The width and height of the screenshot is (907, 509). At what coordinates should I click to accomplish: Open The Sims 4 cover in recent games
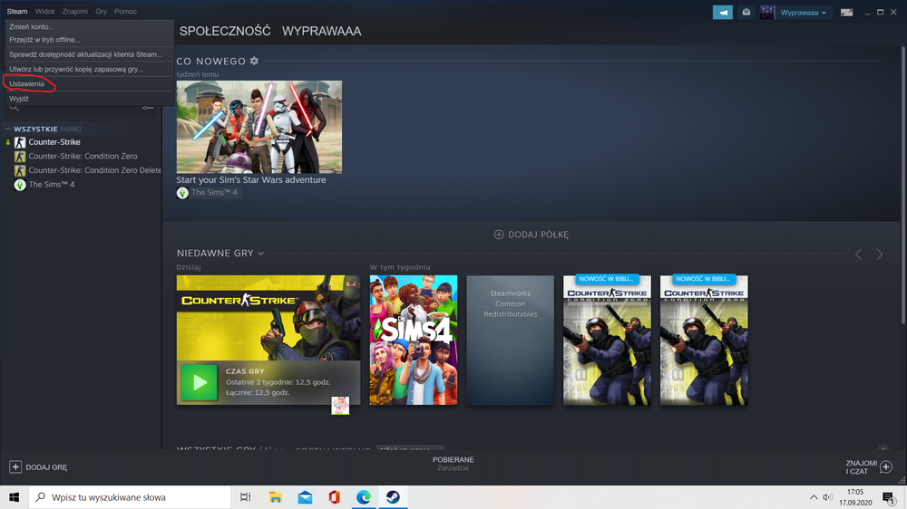414,340
